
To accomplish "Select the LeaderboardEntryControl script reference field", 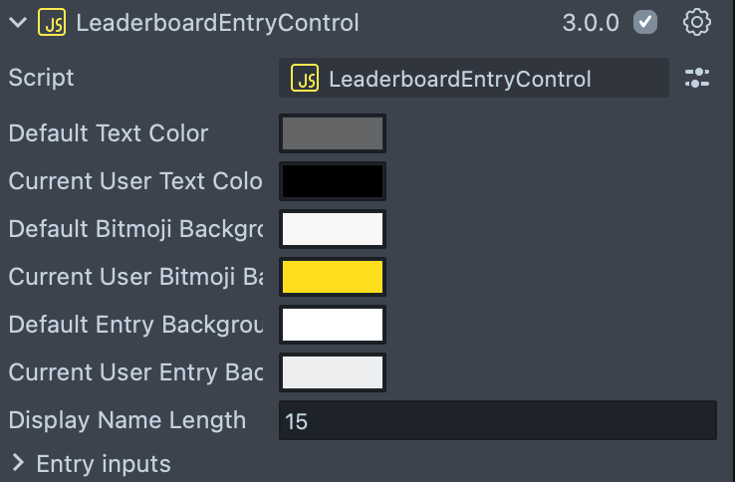I will [473, 79].
